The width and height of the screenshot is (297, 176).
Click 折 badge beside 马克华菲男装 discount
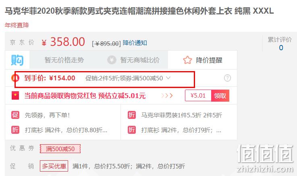[x=132, y=115]
